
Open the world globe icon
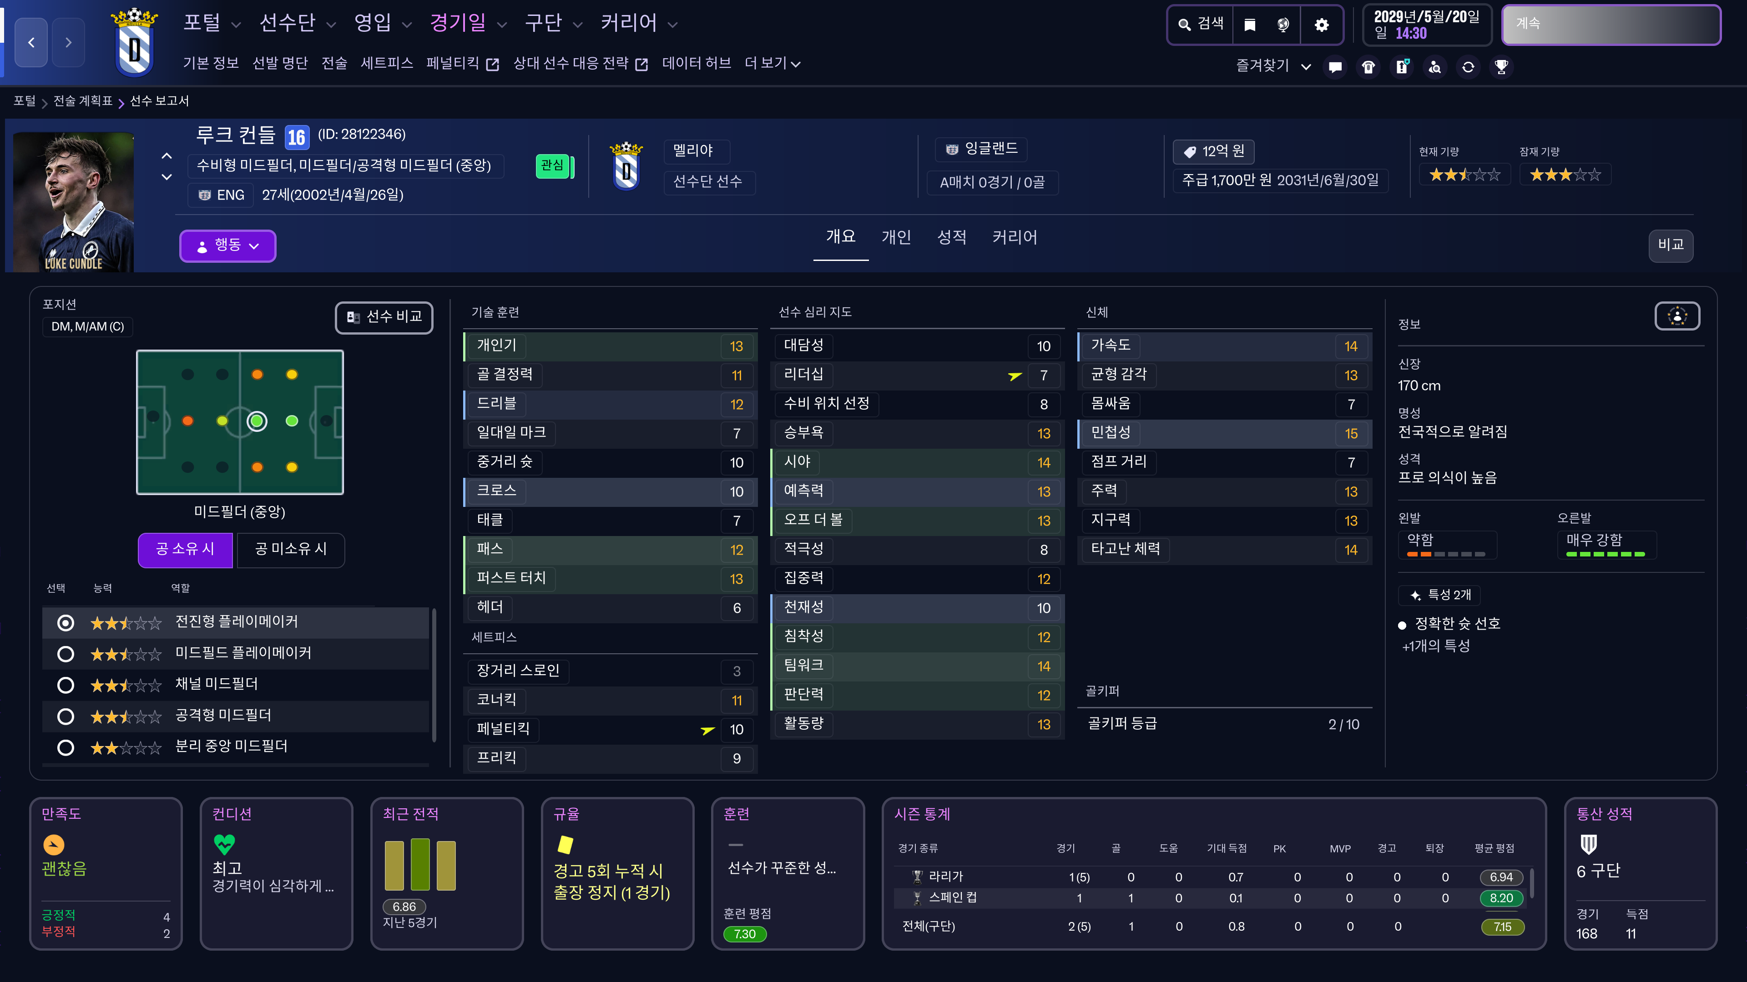click(x=1283, y=25)
